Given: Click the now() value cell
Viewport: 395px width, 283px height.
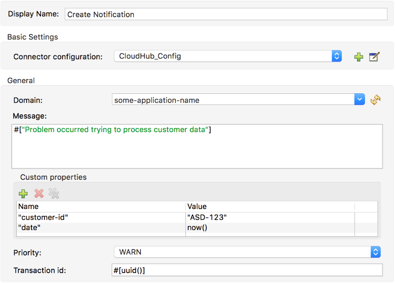Looking at the screenshot, I should point(270,228).
